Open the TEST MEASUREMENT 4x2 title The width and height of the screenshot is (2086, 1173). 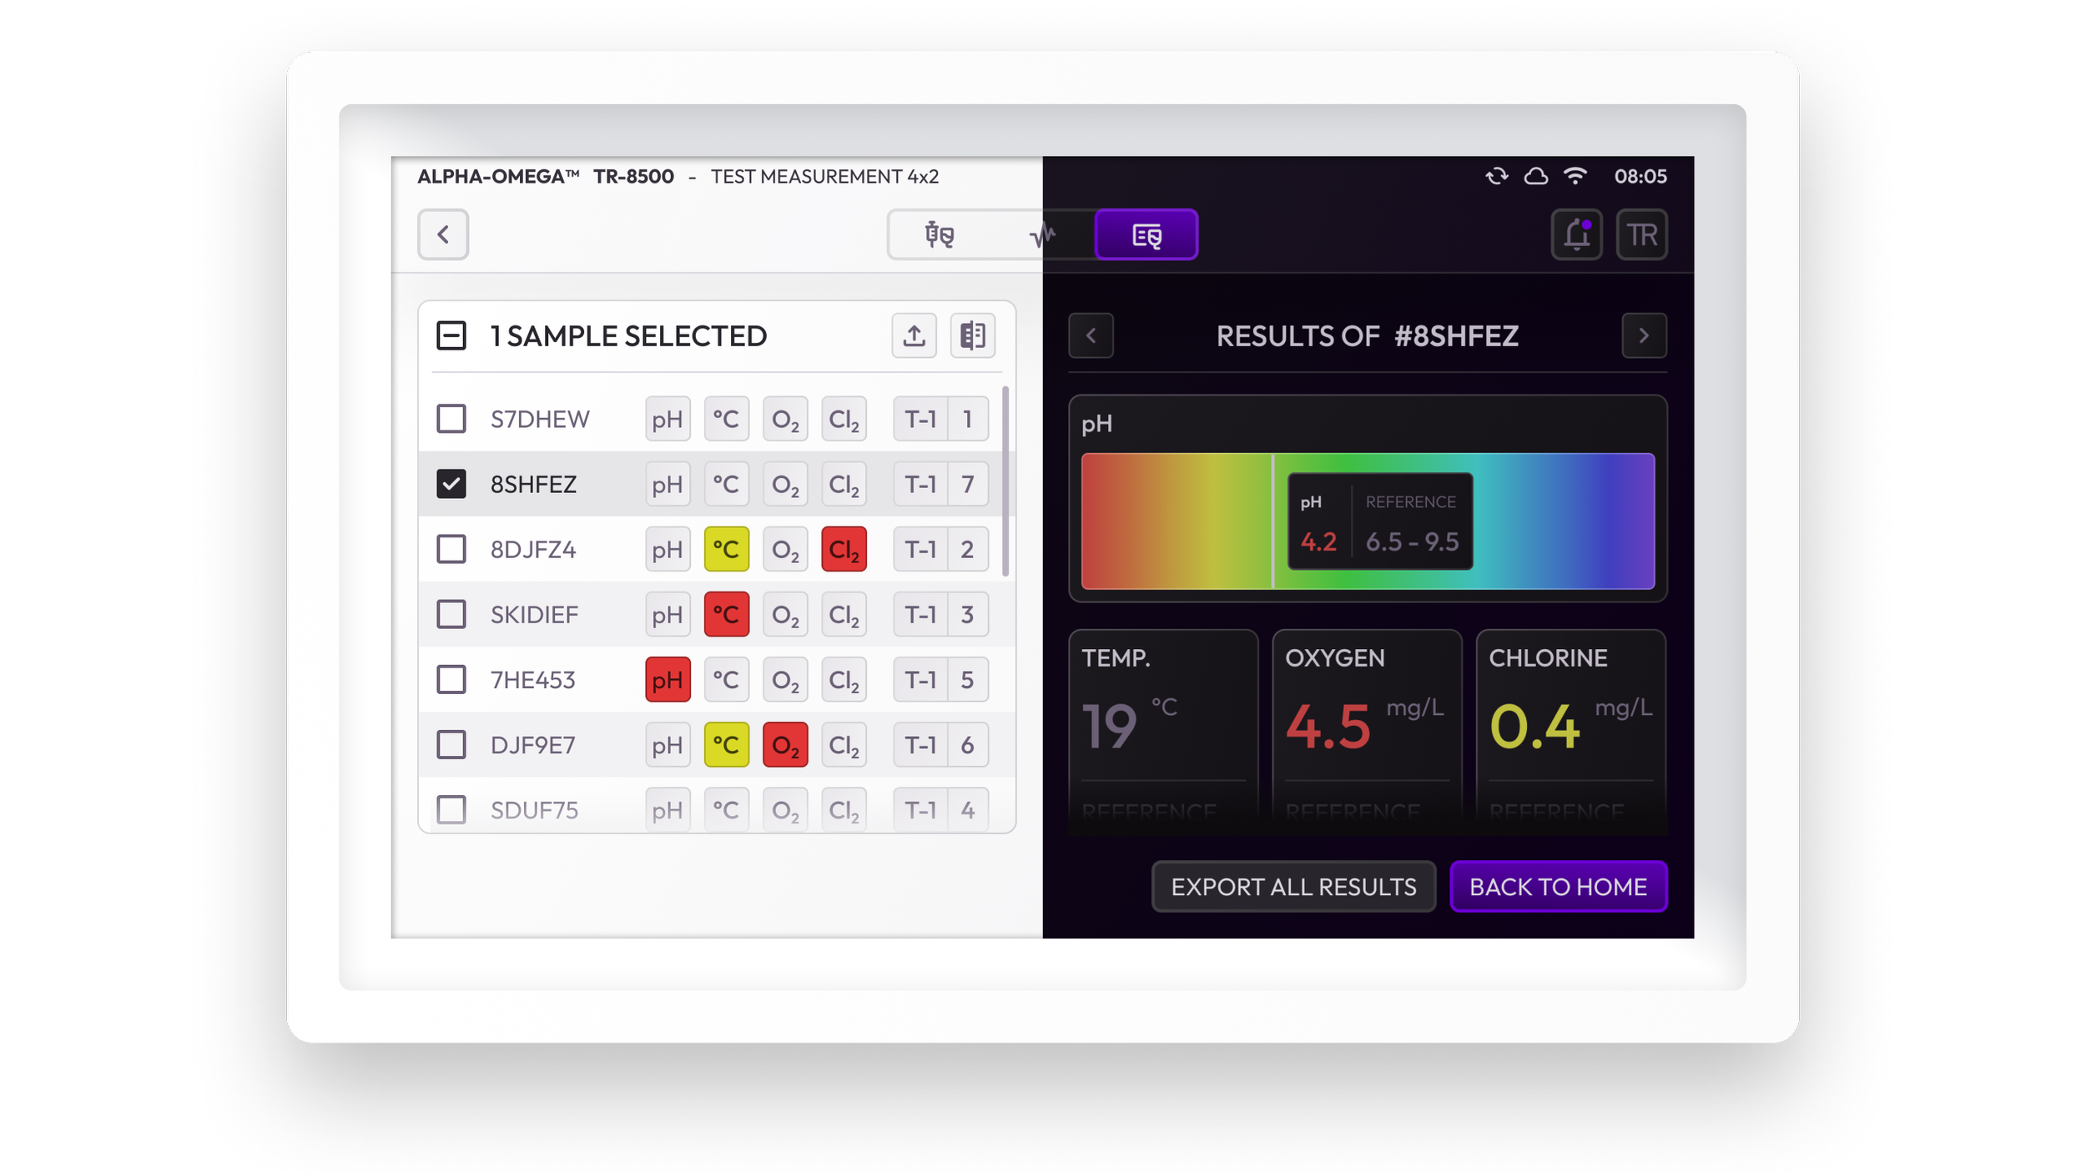[824, 176]
